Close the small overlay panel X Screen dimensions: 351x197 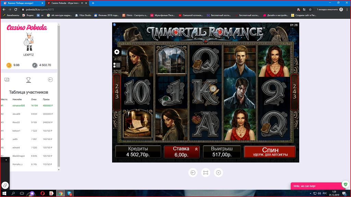point(6,160)
